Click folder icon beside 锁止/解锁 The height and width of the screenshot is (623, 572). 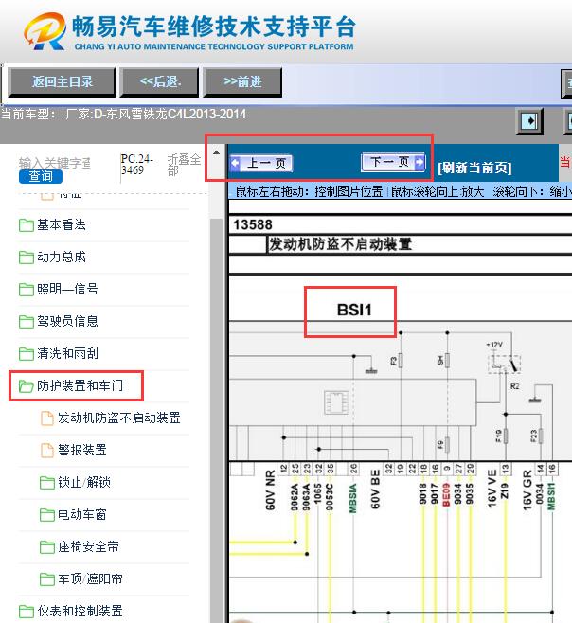pyautogui.click(x=47, y=483)
